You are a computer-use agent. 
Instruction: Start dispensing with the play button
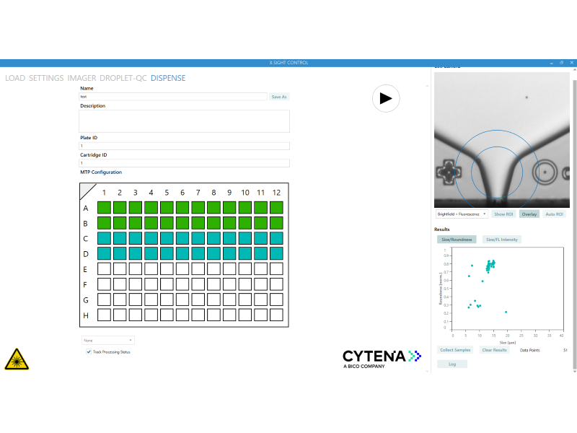click(x=386, y=98)
